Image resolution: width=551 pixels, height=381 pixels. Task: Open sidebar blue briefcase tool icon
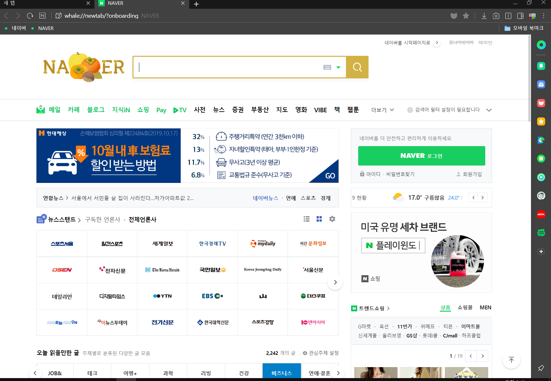tap(541, 85)
